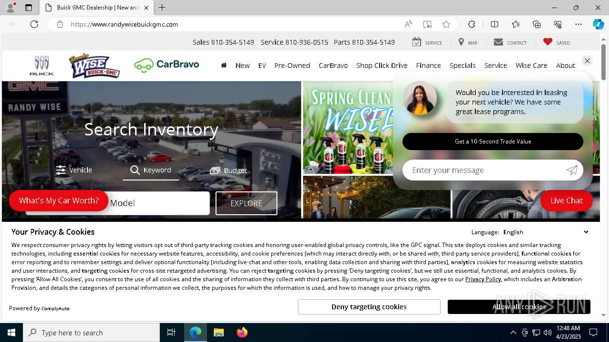View Saved vehicles heart icon
The image size is (609, 342).
[x=556, y=42]
